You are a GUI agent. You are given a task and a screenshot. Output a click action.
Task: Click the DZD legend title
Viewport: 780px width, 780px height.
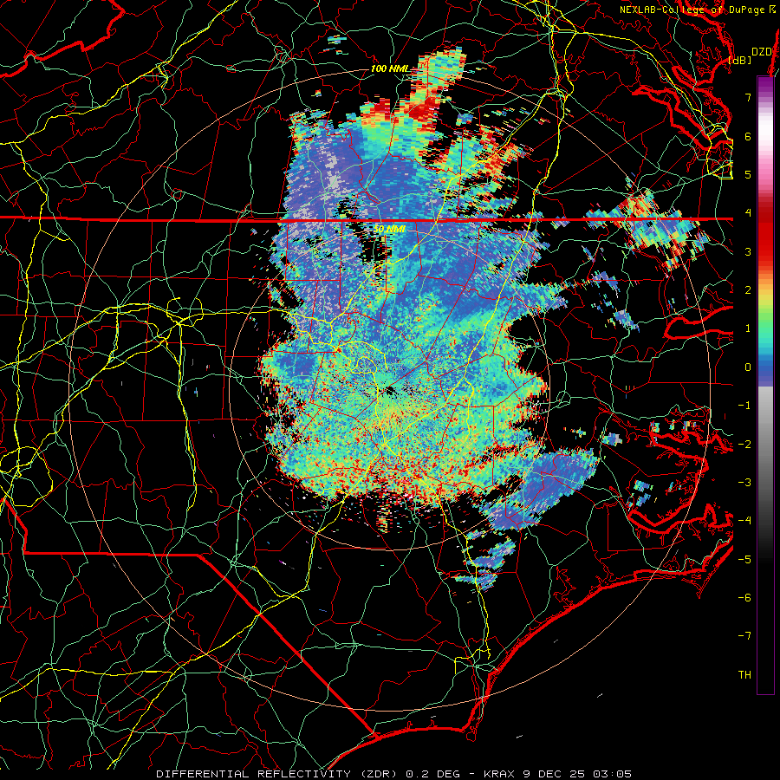[762, 52]
